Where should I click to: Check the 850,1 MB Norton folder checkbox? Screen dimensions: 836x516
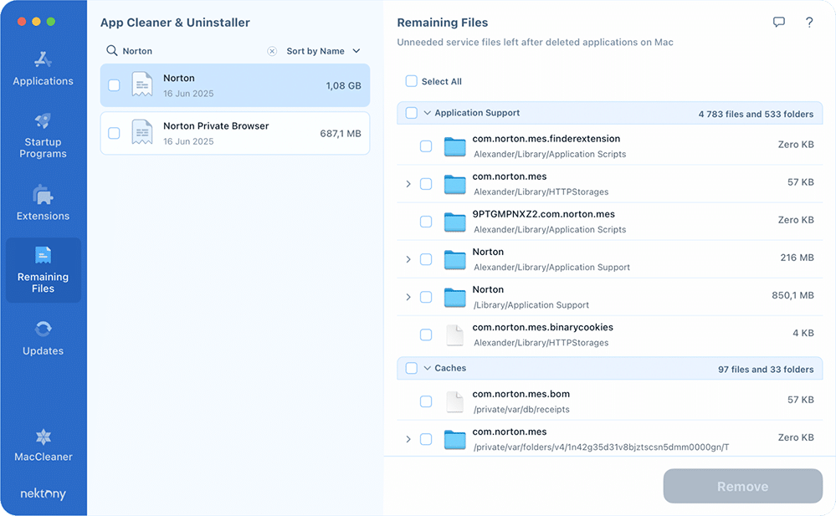click(x=426, y=297)
